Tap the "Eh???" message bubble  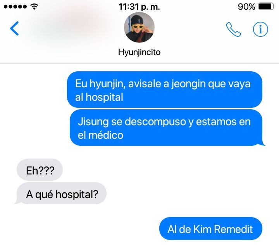[40, 169]
